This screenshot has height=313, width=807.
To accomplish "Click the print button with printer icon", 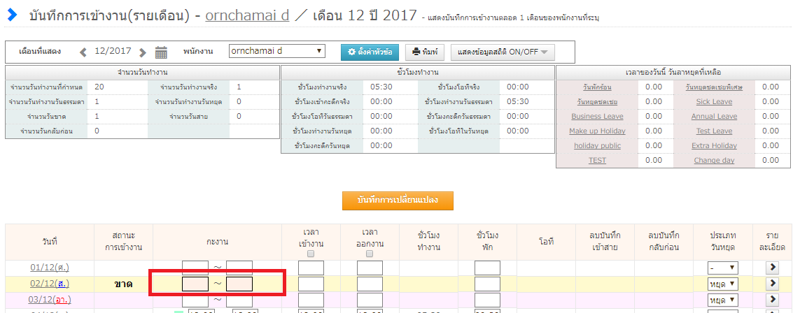I will (425, 52).
